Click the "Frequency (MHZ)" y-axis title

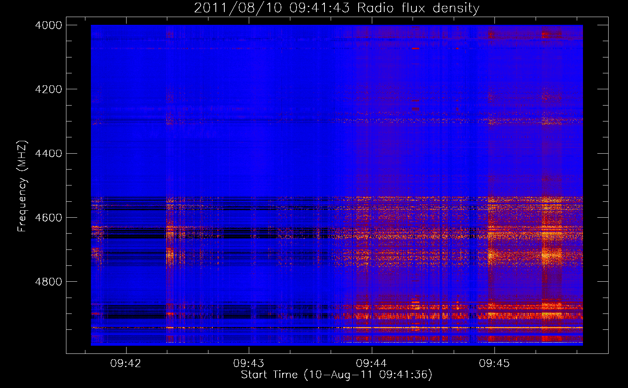(x=23, y=186)
